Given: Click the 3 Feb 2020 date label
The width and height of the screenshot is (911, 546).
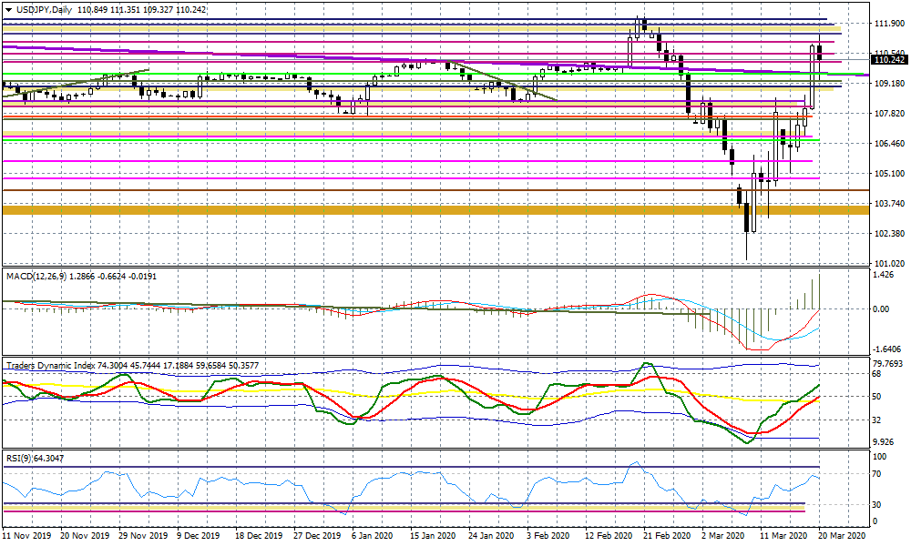Looking at the screenshot, I should (x=548, y=536).
